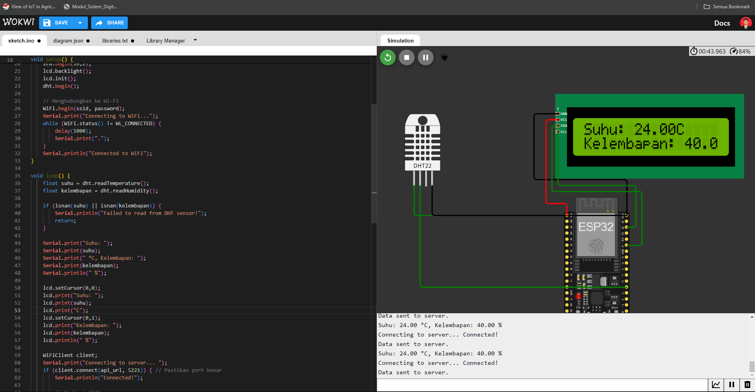Screen dimensions: 755x392
Task: Click the simulation speed gauge icon
Action: coord(734,51)
